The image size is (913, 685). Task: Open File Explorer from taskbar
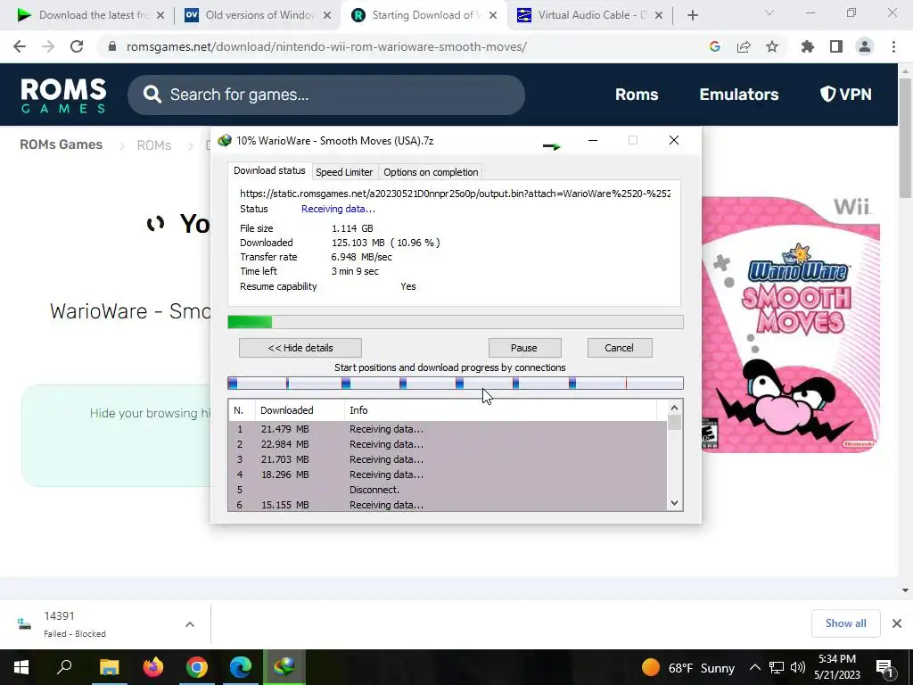pyautogui.click(x=109, y=667)
